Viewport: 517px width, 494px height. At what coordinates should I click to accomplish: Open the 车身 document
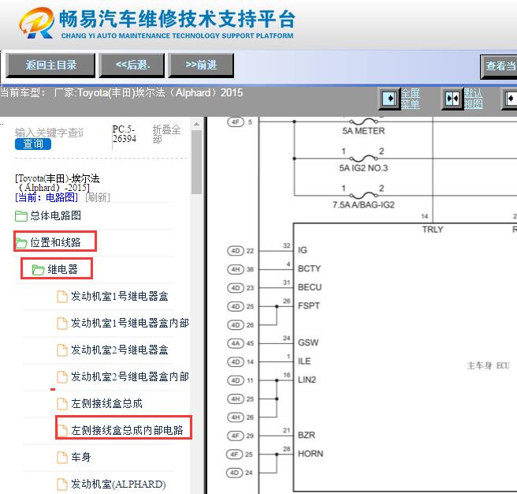click(80, 457)
